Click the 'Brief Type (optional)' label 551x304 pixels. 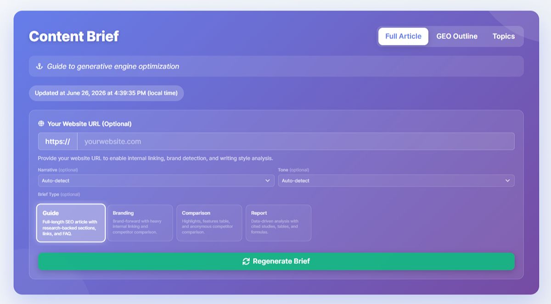tap(59, 194)
